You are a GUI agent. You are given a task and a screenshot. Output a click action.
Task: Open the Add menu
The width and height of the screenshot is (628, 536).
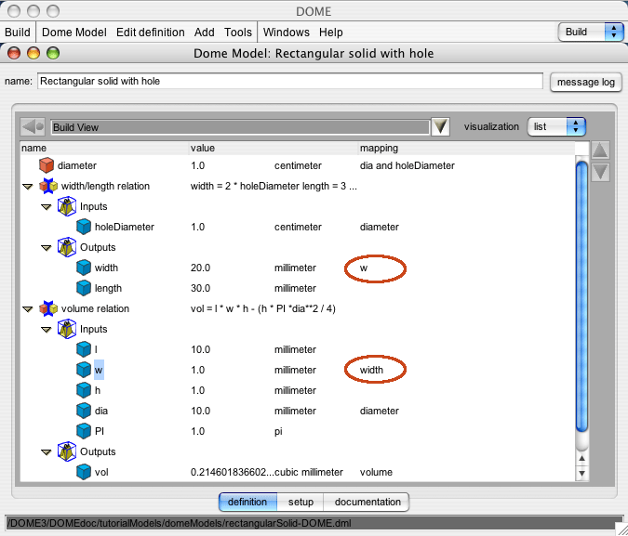coord(205,32)
